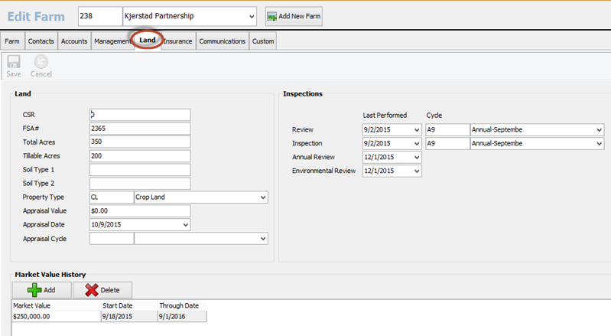This screenshot has width=611, height=336.
Task: Click the Add New Farm button
Action: tap(294, 16)
